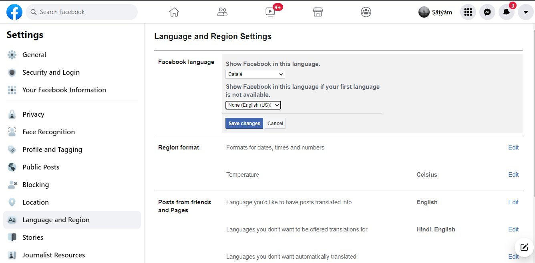Click the Face Recognition icon

point(12,132)
